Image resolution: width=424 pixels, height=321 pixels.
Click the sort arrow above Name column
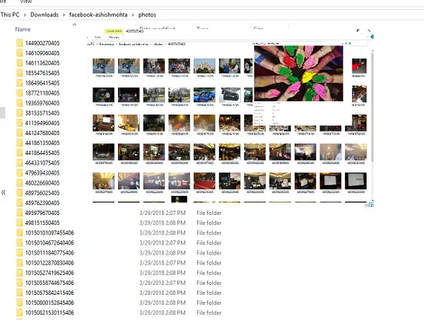click(74, 25)
